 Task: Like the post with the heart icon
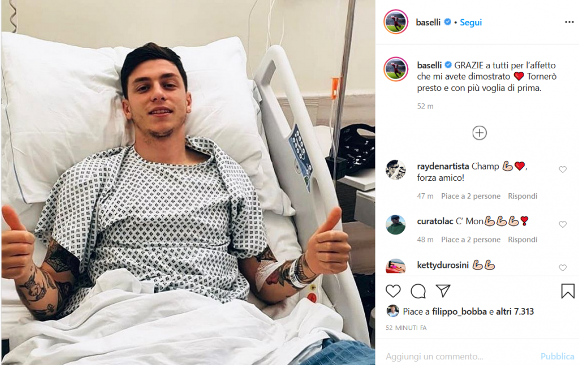point(393,291)
